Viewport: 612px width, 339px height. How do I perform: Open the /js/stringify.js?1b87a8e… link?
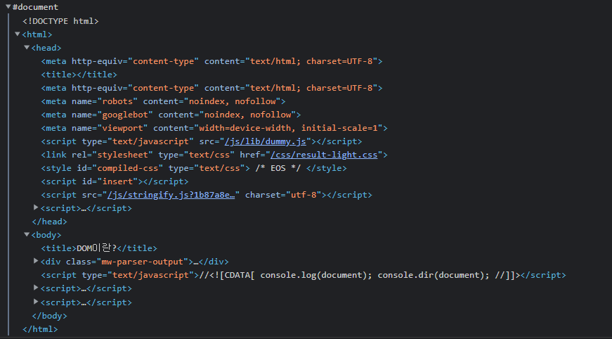tap(171, 195)
